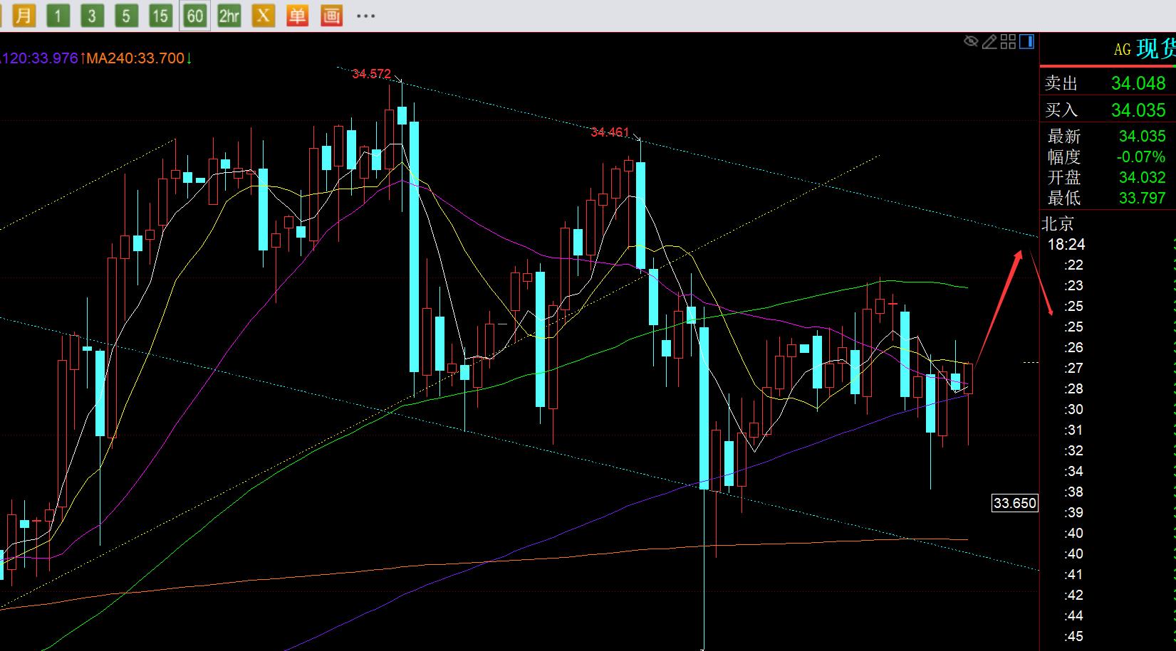Open the grid multi-chart layout icon
Image resolution: width=1176 pixels, height=651 pixels.
(x=1008, y=42)
